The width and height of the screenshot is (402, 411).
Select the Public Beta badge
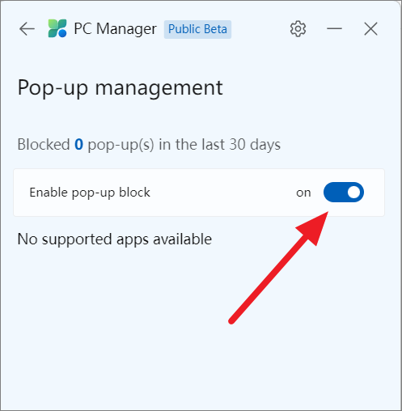click(x=197, y=29)
